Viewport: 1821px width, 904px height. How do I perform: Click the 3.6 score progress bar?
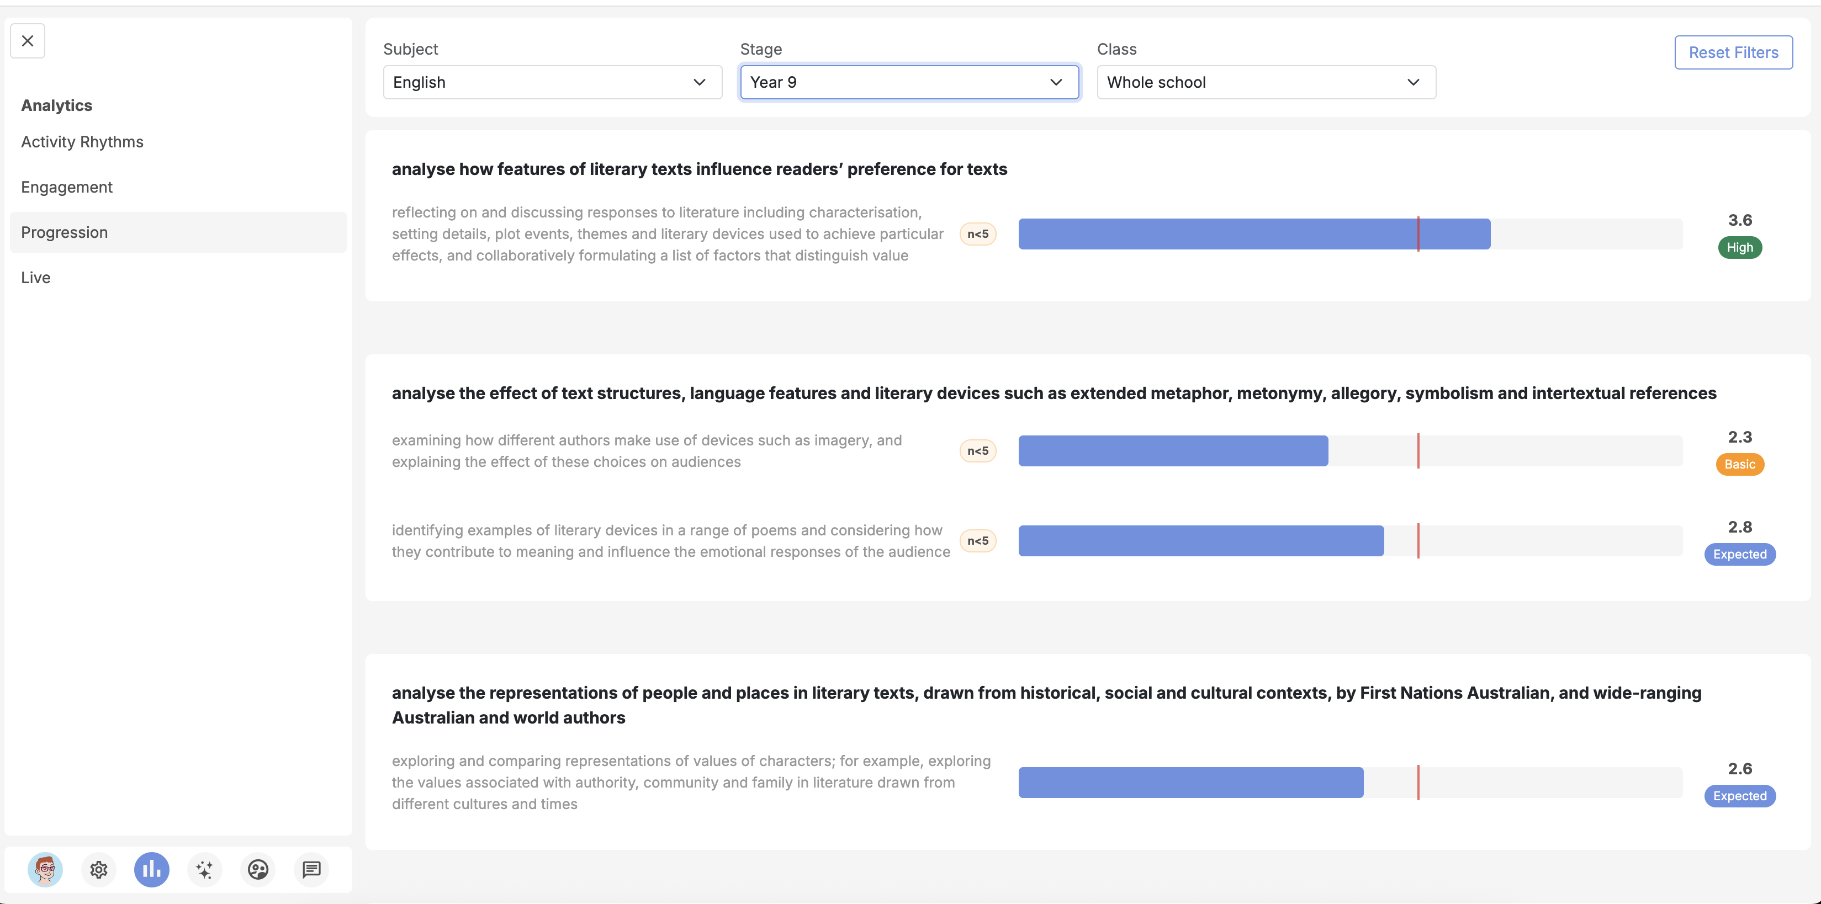pos(1253,234)
